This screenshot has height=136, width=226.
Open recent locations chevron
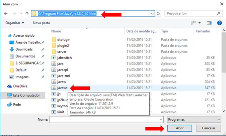21,13
